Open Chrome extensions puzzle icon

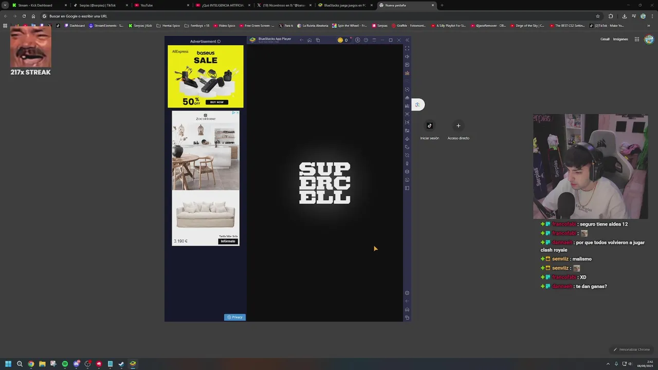(611, 16)
